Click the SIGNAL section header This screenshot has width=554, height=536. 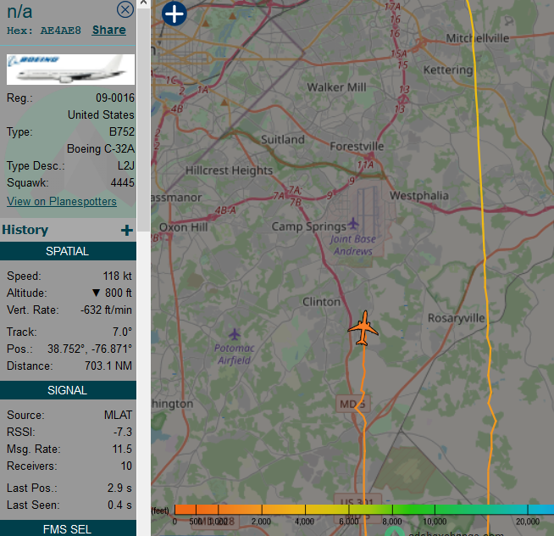click(68, 390)
